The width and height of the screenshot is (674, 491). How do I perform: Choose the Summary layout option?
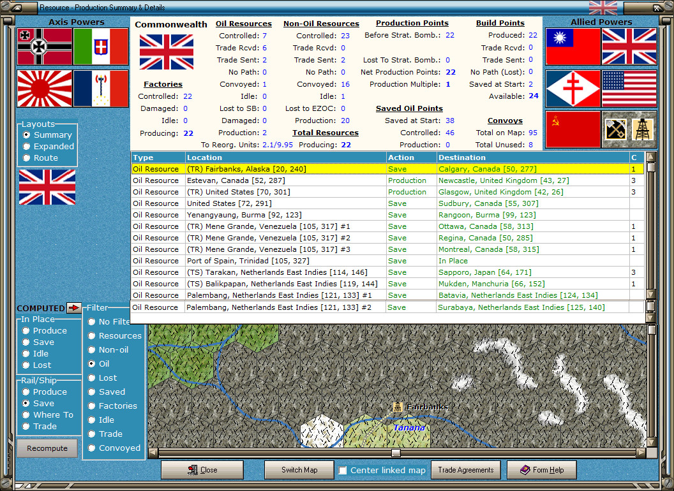pyautogui.click(x=27, y=135)
